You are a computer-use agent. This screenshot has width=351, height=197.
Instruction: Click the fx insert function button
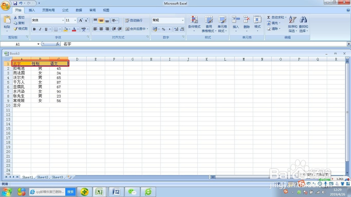coord(58,44)
